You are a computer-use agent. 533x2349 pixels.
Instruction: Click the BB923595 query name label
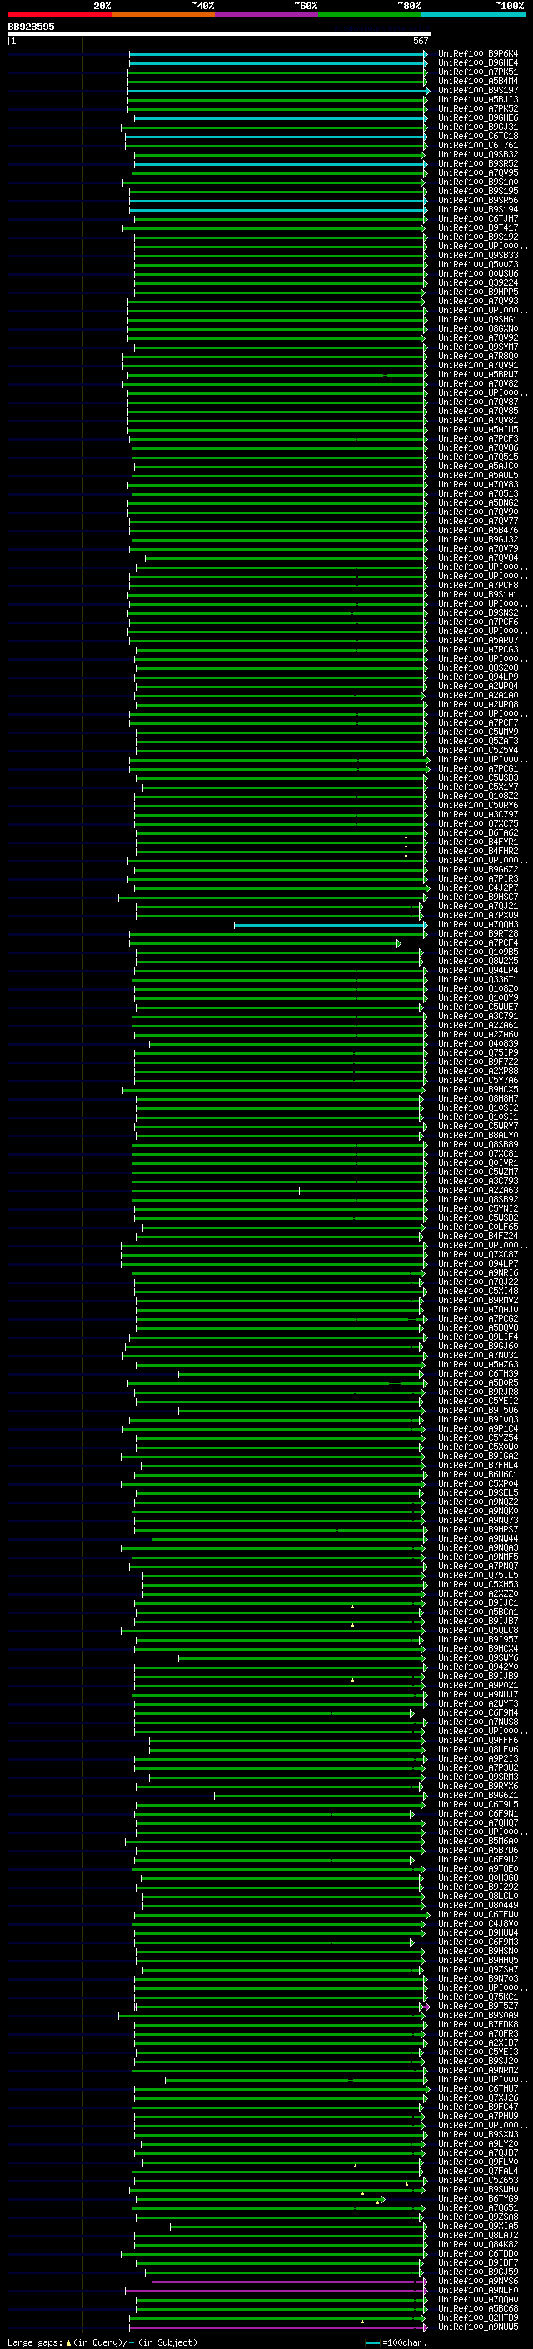[x=31, y=27]
